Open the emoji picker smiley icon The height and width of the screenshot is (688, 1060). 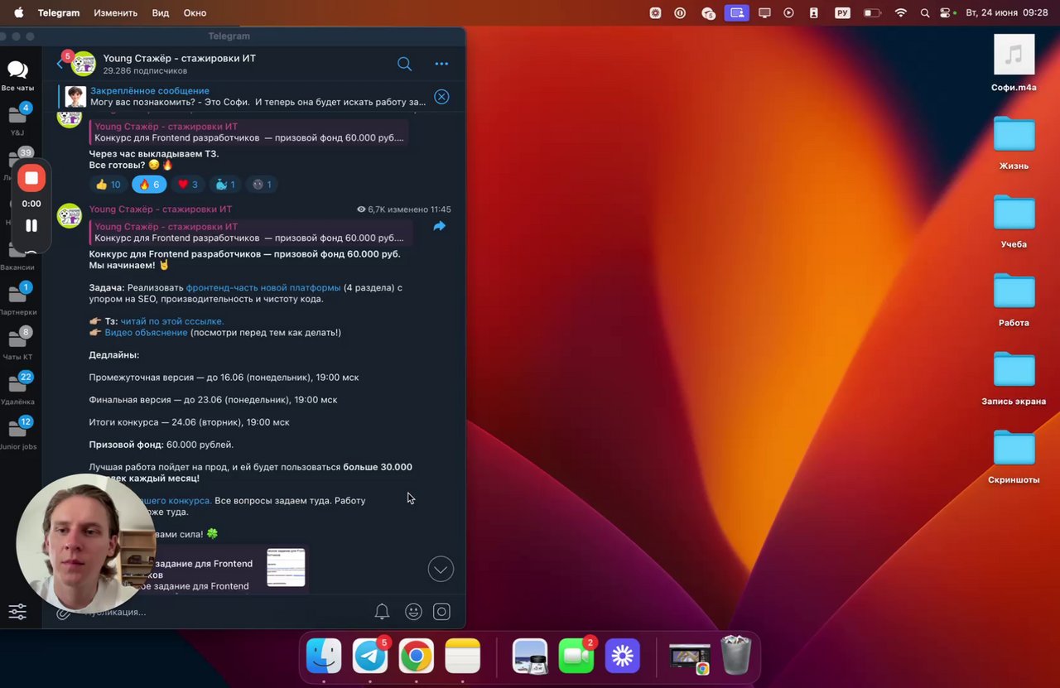[413, 612]
